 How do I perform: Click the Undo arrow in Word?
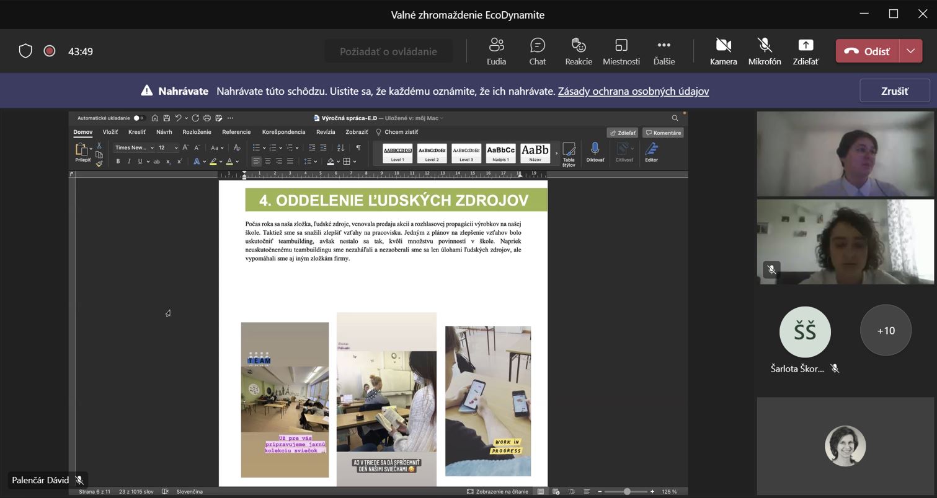pyautogui.click(x=178, y=118)
